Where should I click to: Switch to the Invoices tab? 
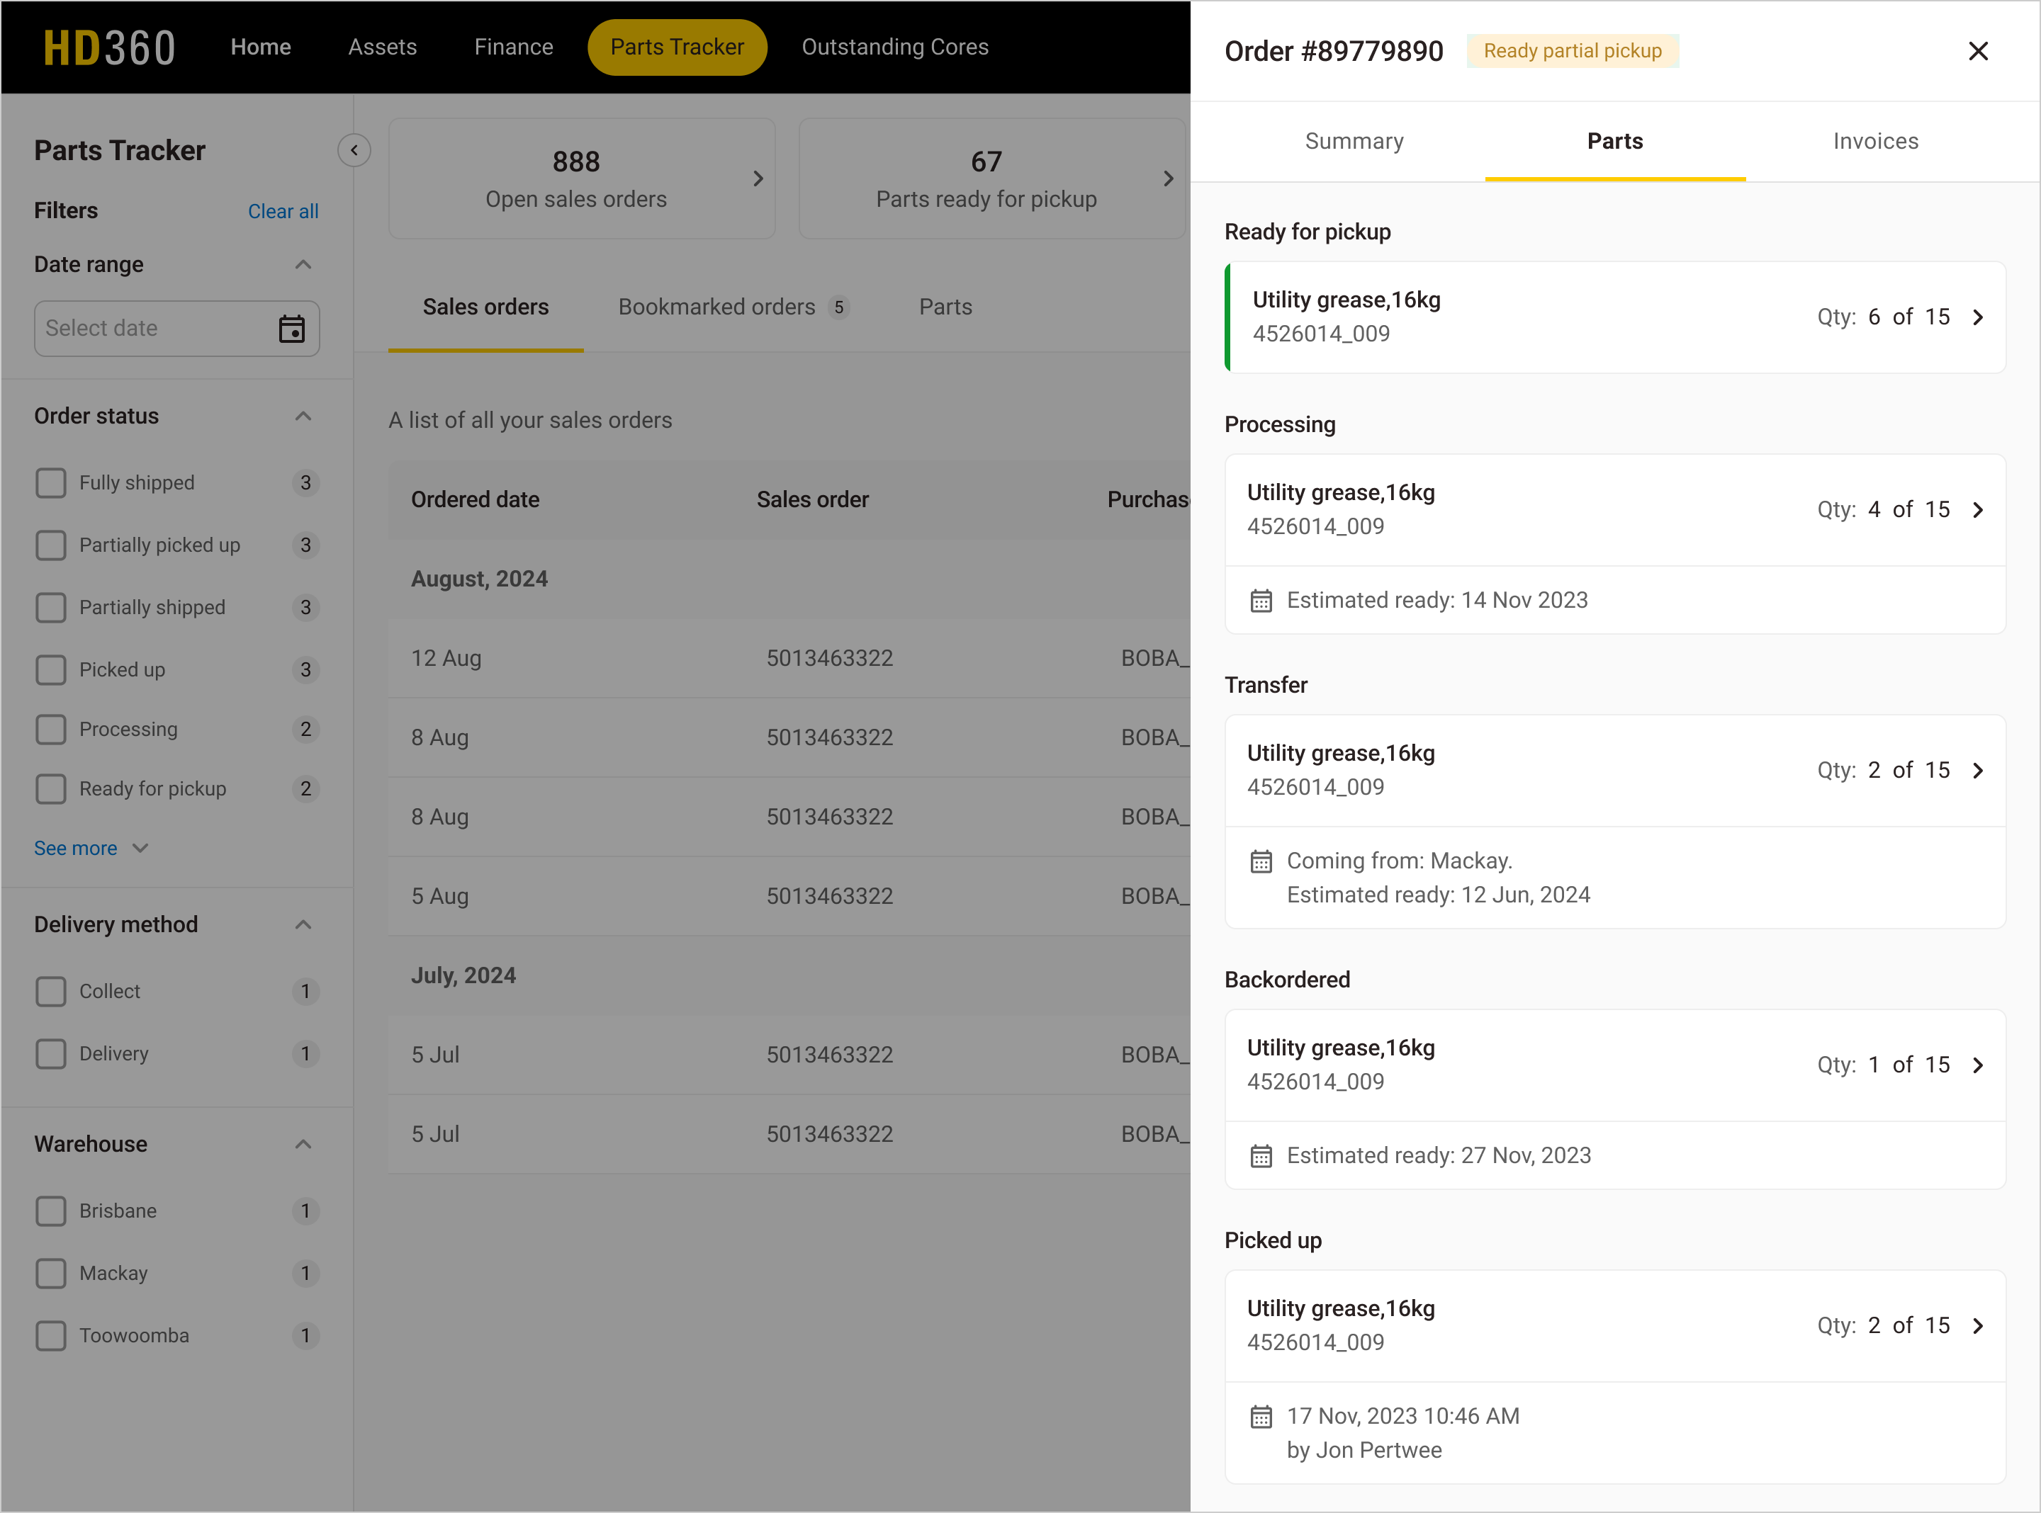(1874, 141)
